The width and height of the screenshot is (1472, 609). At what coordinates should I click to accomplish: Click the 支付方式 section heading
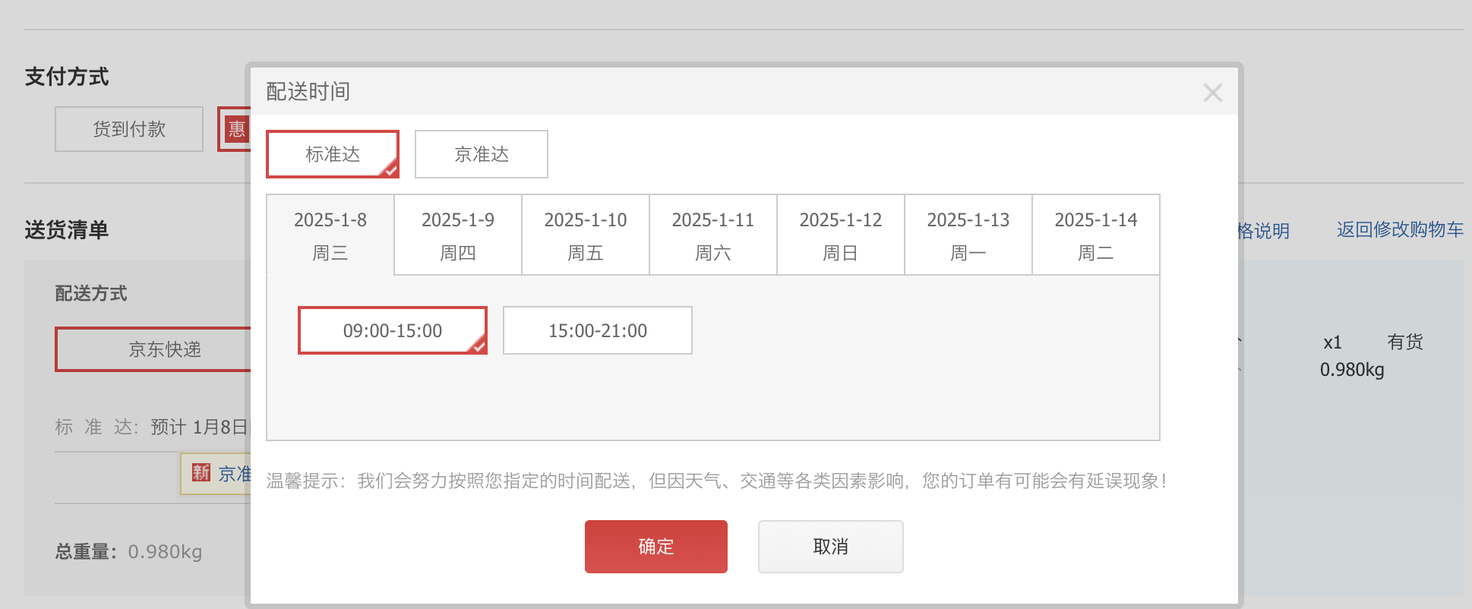point(67,77)
